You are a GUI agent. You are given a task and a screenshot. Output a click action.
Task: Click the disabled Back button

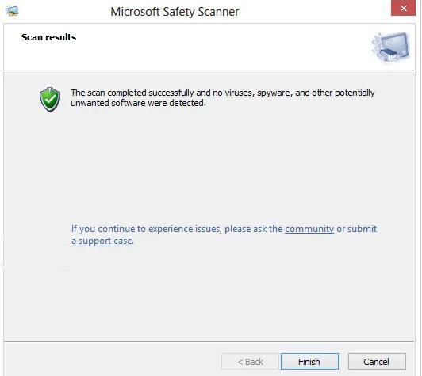coord(251,362)
